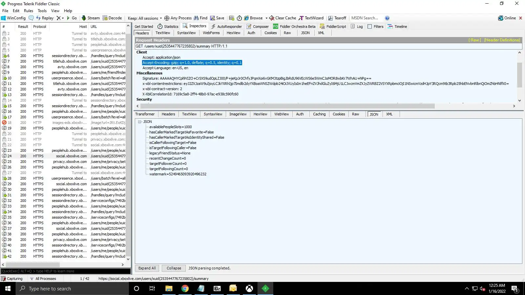The image size is (525, 295).
Task: Toggle the Decode option in toolbar
Action: coord(112,18)
